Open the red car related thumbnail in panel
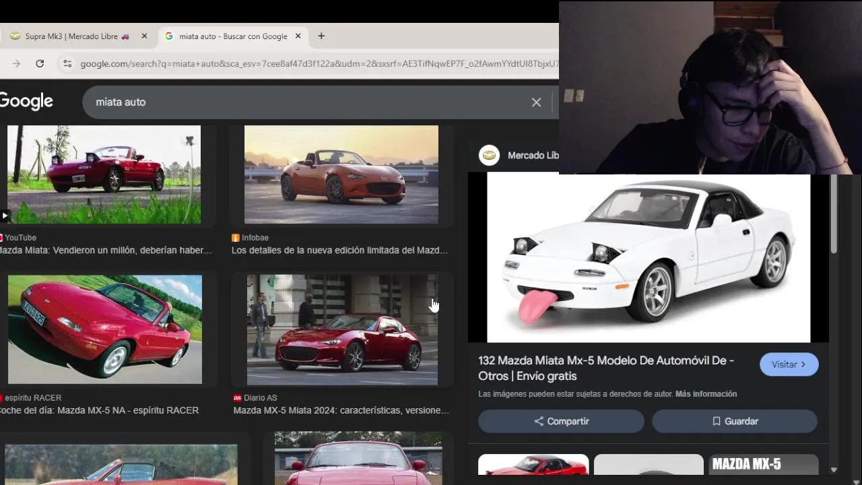862x485 pixels. (533, 465)
